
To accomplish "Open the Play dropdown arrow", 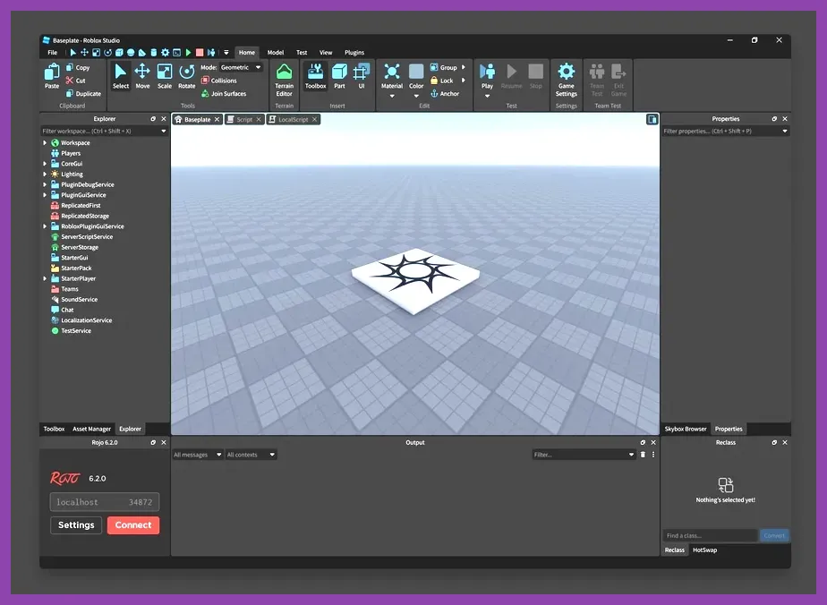I will pyautogui.click(x=487, y=96).
